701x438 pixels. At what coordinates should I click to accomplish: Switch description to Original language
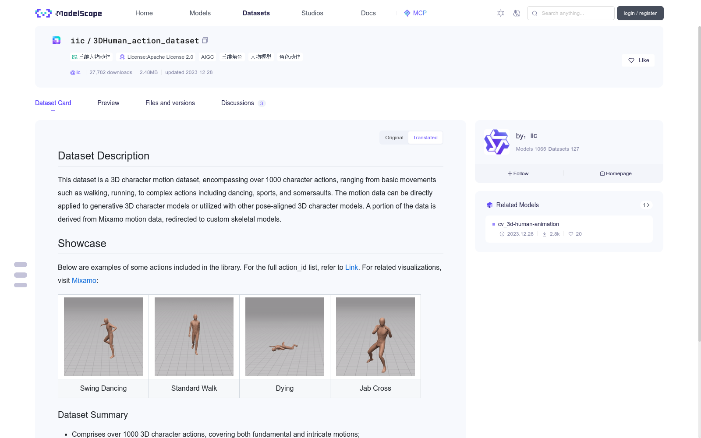pyautogui.click(x=394, y=138)
